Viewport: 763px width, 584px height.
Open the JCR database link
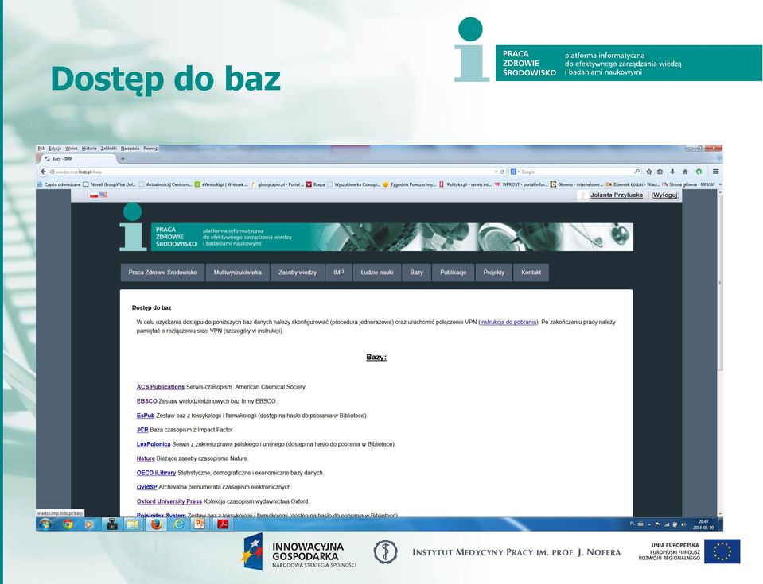coord(142,430)
